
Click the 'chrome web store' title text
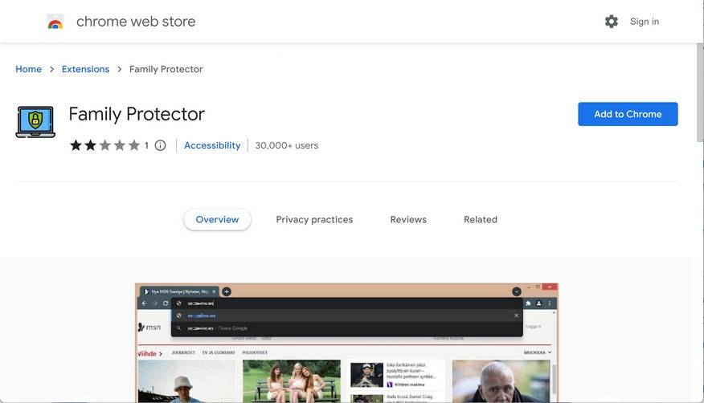pyautogui.click(x=136, y=22)
